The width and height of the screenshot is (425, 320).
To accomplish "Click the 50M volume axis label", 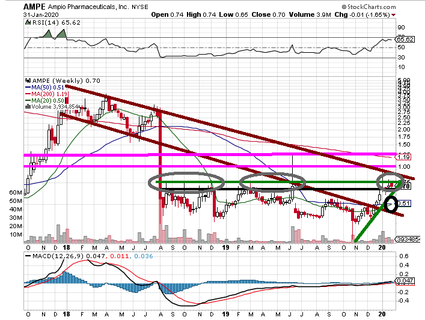I will click(x=16, y=201).
